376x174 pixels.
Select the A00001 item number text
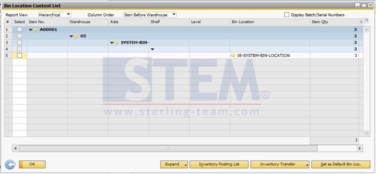49,30
